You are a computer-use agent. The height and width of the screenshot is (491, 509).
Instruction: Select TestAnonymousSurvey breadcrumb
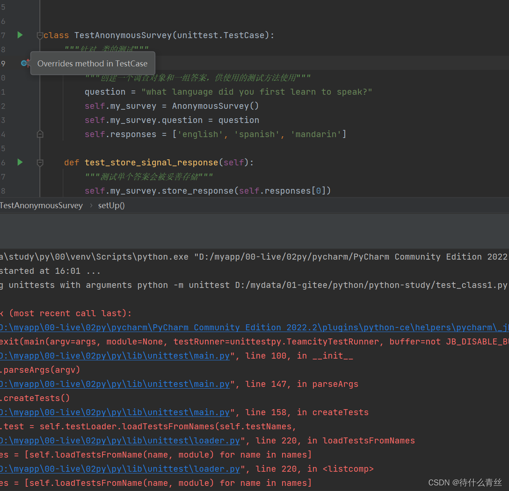point(41,206)
